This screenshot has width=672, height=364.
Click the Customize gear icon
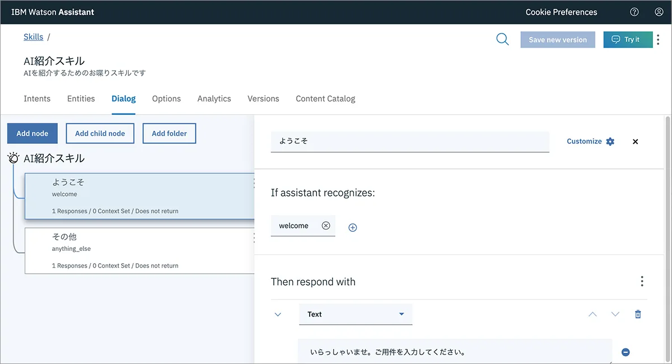click(610, 142)
